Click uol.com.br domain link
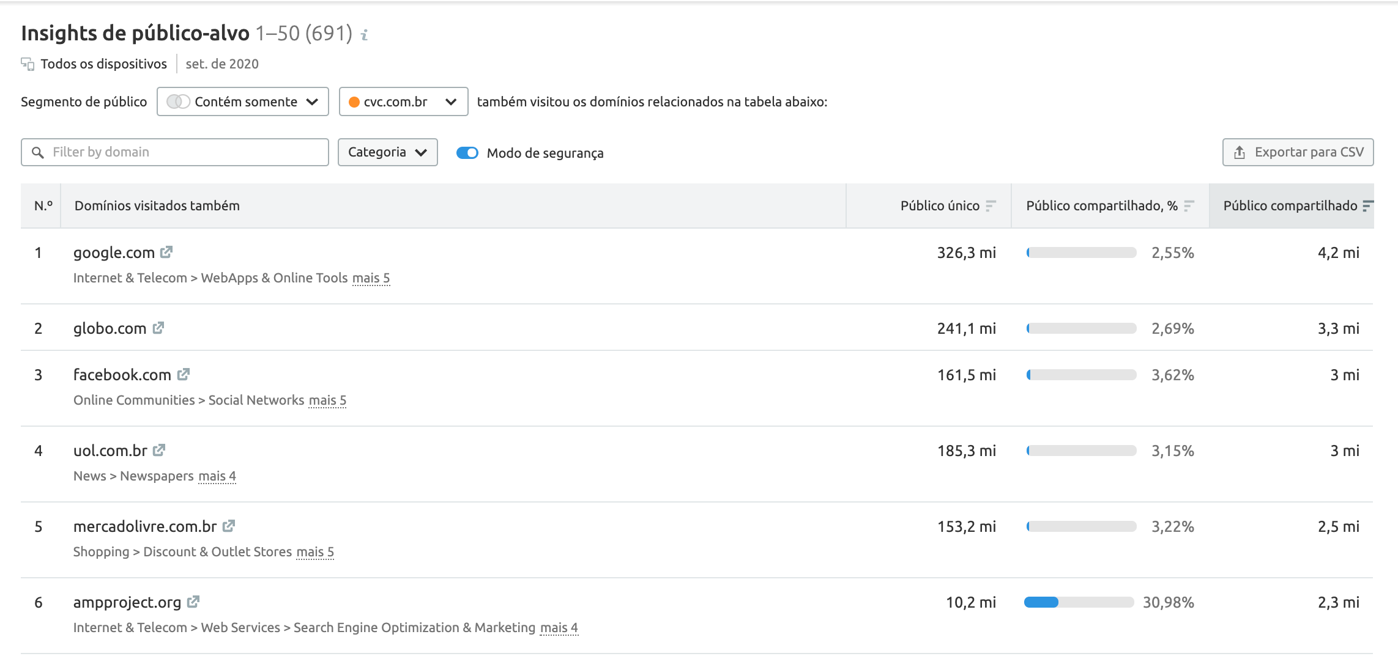Viewport: 1398px width, 659px height. click(111, 451)
